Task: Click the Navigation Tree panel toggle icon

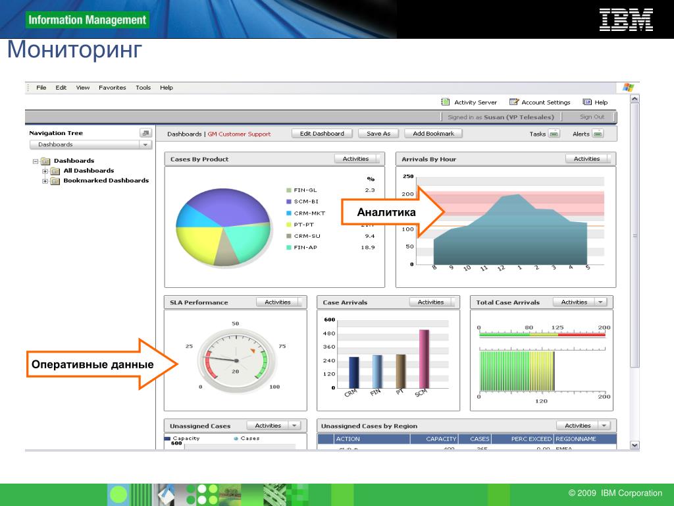Action: tap(145, 133)
